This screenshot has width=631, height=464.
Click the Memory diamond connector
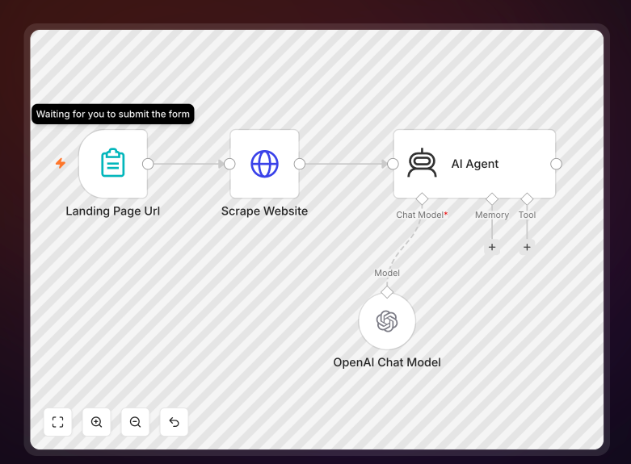coord(492,199)
